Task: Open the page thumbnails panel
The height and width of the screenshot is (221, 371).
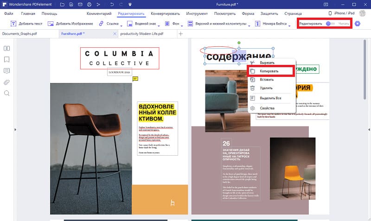Action: 6,48
